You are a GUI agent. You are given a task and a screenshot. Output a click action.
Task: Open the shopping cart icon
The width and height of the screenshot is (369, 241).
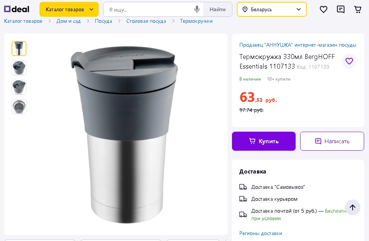pyautogui.click(x=358, y=9)
